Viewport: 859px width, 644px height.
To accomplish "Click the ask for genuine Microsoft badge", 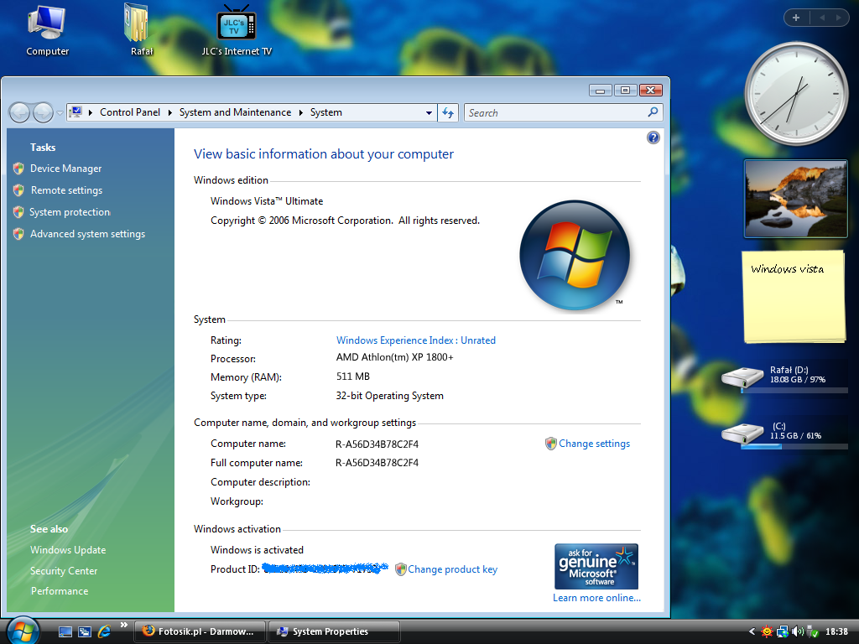I will click(x=596, y=566).
